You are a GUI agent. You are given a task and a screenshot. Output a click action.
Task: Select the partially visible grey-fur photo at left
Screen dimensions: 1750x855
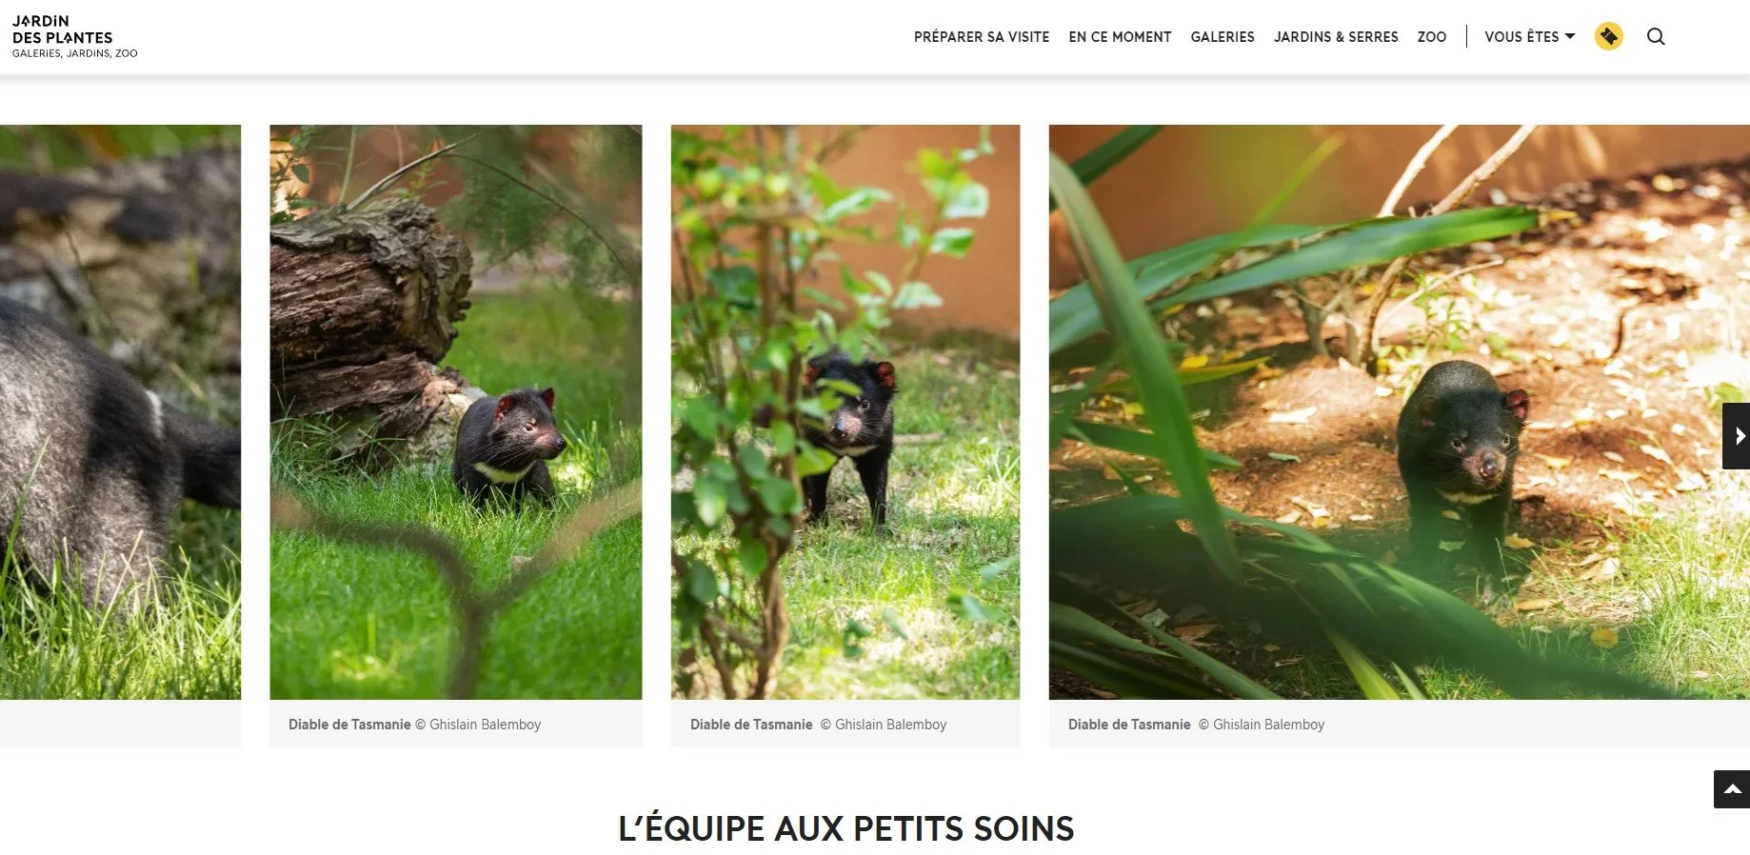pyautogui.click(x=120, y=412)
